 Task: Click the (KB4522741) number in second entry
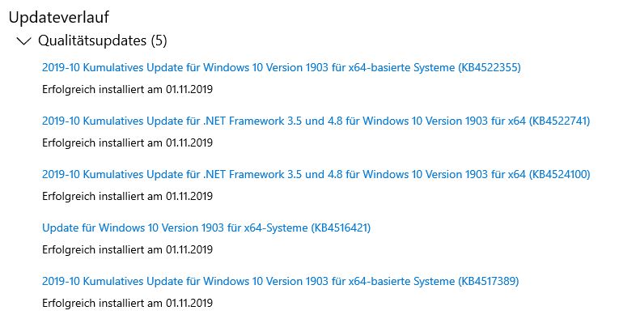click(x=559, y=121)
